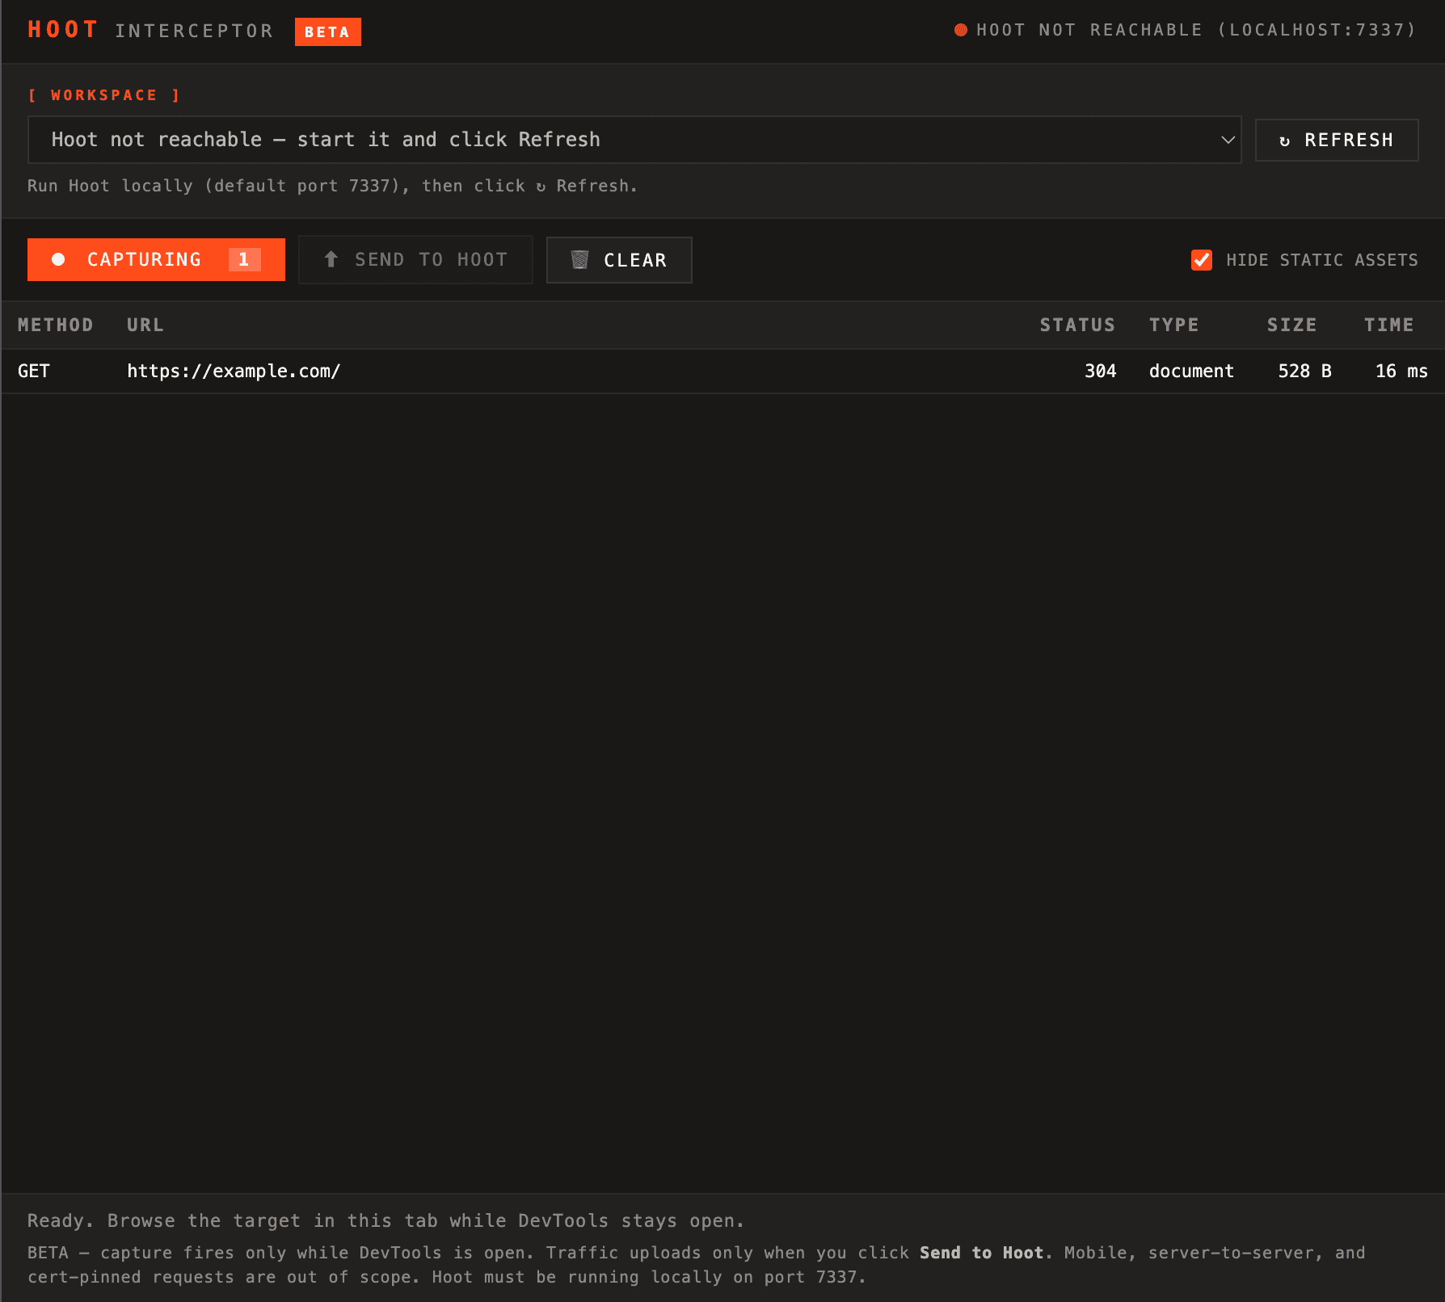The height and width of the screenshot is (1302, 1445).
Task: Click the Run Hoot locally hint text
Action: click(x=332, y=186)
